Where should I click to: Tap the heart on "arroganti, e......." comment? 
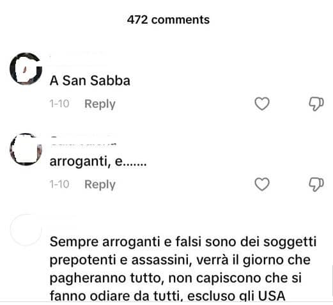pyautogui.click(x=262, y=184)
